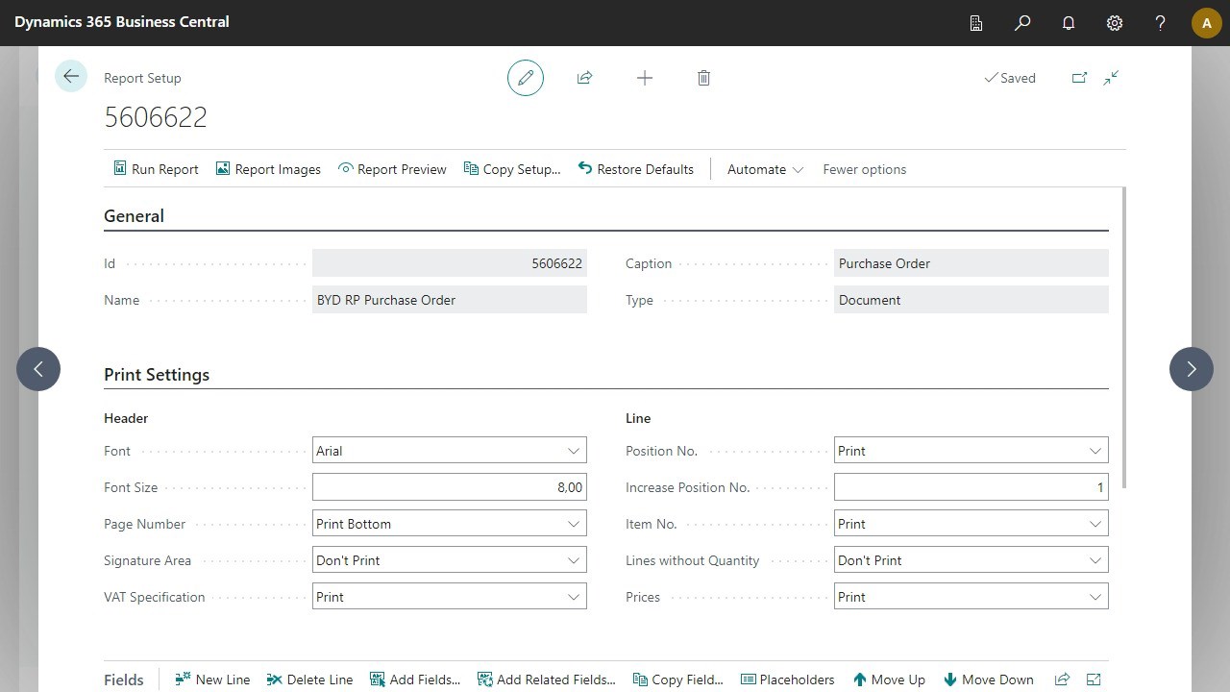This screenshot has width=1230, height=692.
Task: Open the search magnifier icon
Action: pyautogui.click(x=1022, y=23)
